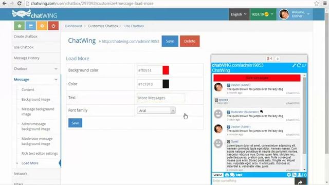329x185 pixels.
Task: Click the orange settings gear button
Action: (x=42, y=26)
